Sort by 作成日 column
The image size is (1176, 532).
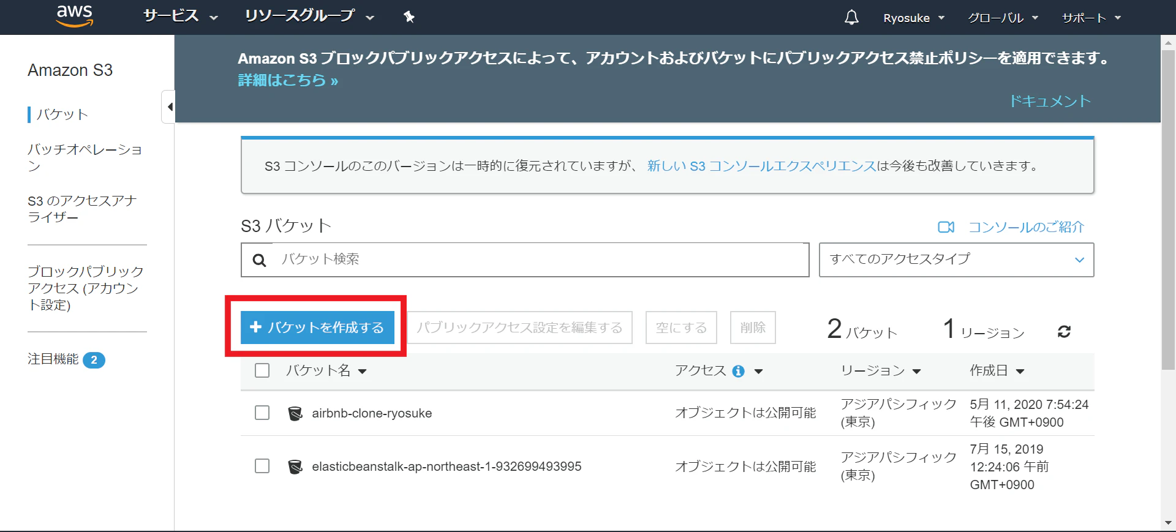point(997,370)
